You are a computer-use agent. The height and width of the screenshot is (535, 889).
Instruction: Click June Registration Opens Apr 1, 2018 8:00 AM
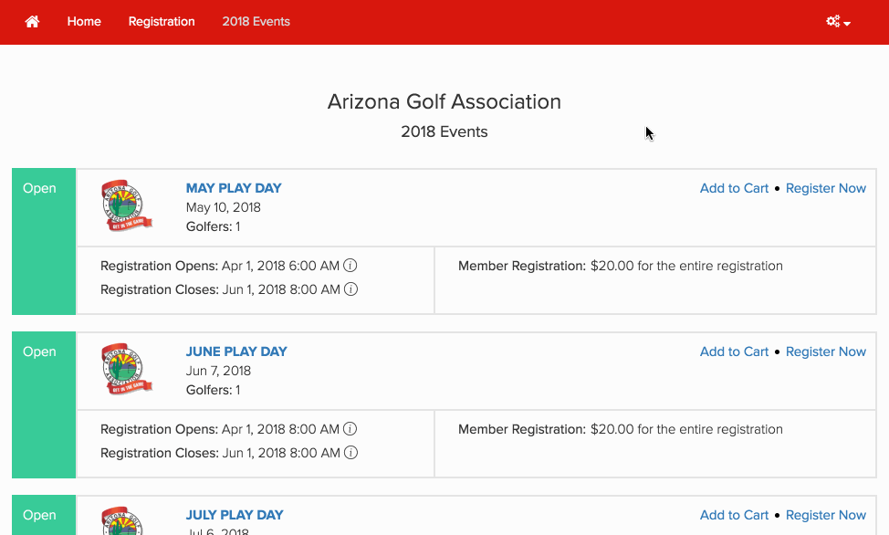(220, 429)
